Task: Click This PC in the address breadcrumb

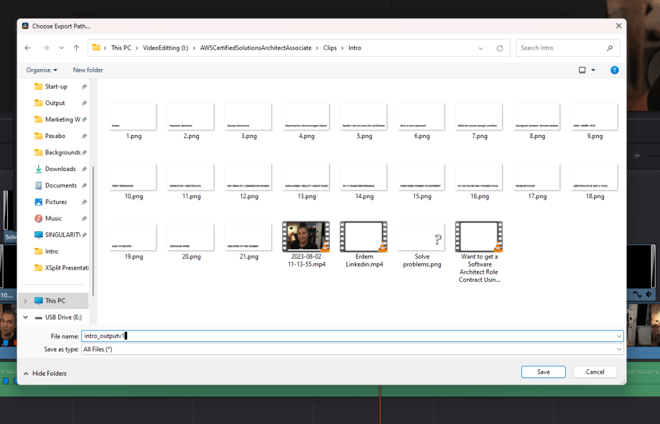Action: point(121,48)
